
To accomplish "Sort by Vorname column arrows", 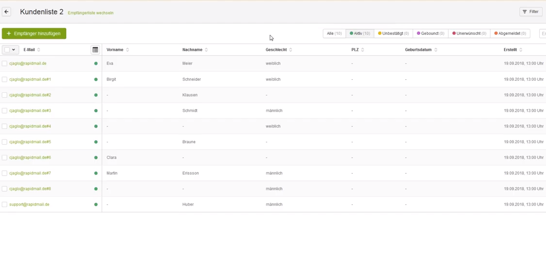I will coord(128,50).
